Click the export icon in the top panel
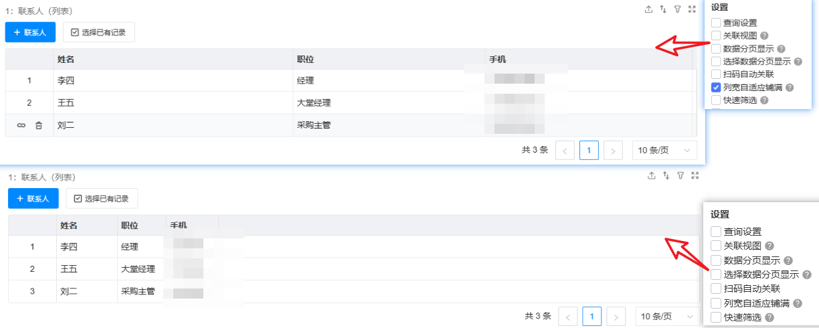Viewport: 819px width, 328px height. coord(648,9)
